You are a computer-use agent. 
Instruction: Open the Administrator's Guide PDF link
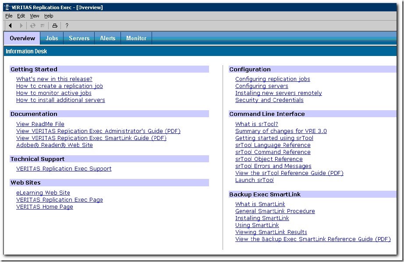tap(98, 131)
